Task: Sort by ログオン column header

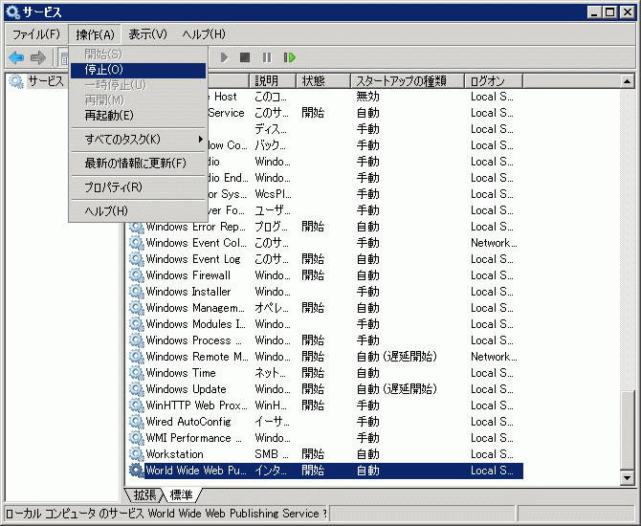Action: pos(494,81)
